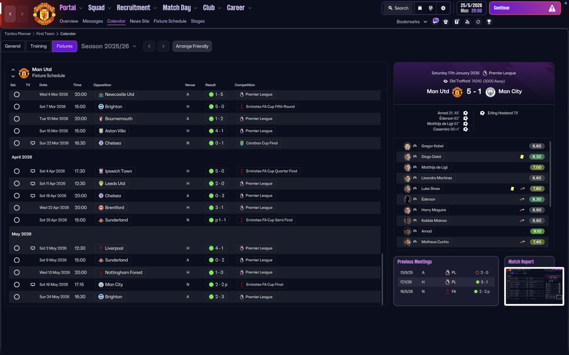Open the Recruitment dropdown menu
This screenshot has width=569, height=355.
click(137, 8)
